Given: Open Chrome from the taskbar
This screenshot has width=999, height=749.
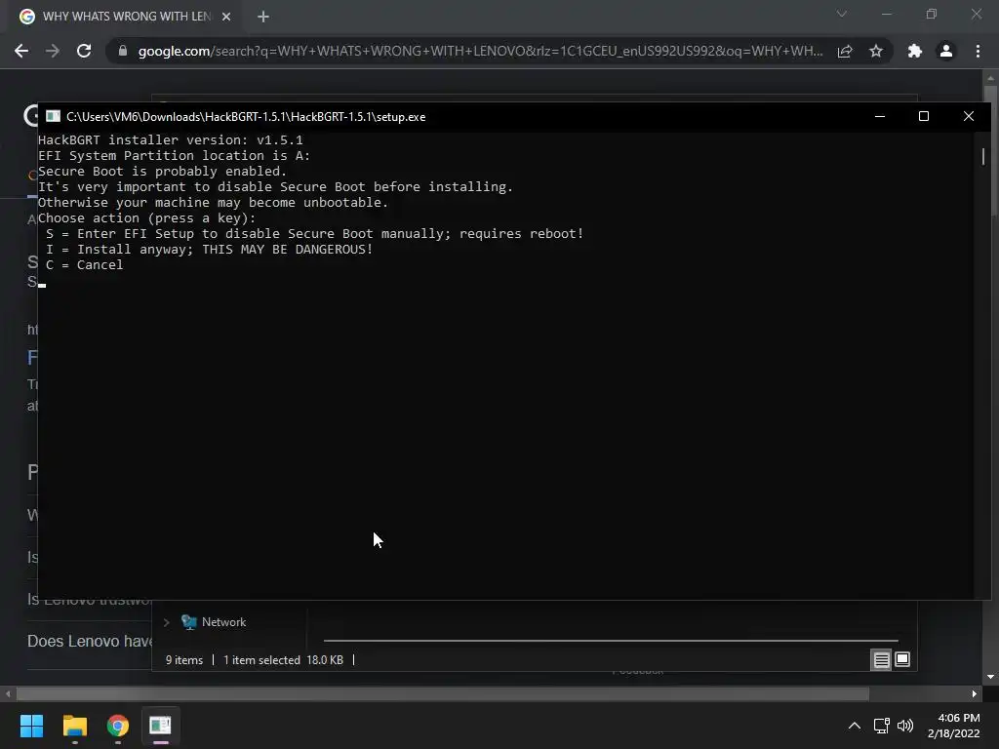Looking at the screenshot, I should click(118, 726).
